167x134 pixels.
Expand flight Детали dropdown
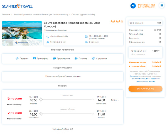click(115, 100)
